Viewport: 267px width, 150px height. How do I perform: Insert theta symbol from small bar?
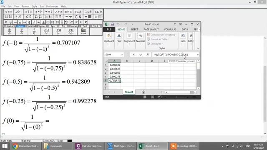click(10, 22)
